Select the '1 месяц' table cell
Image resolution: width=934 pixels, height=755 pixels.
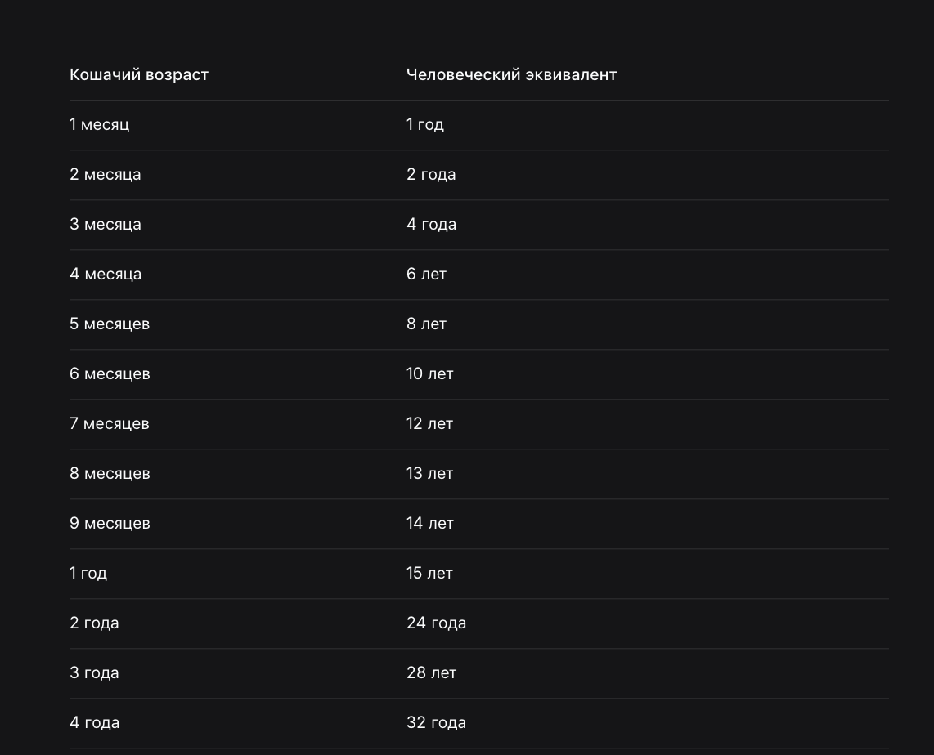(x=100, y=125)
